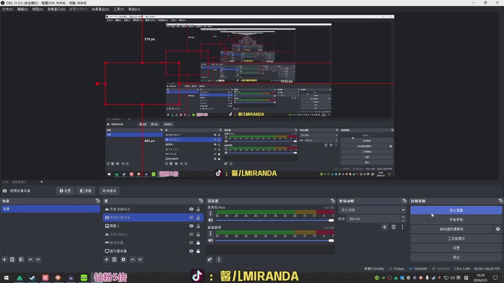Open Windows notification center icon
Viewport: 504px width, 283px height.
click(495, 277)
